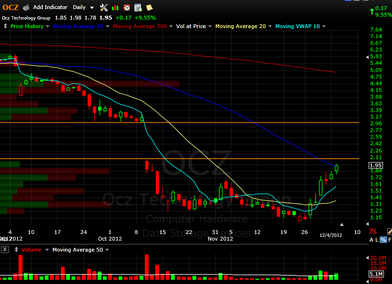The height and width of the screenshot is (284, 392).
Task: Change chart style with green bars icon
Action: pyautogui.click(x=115, y=8)
